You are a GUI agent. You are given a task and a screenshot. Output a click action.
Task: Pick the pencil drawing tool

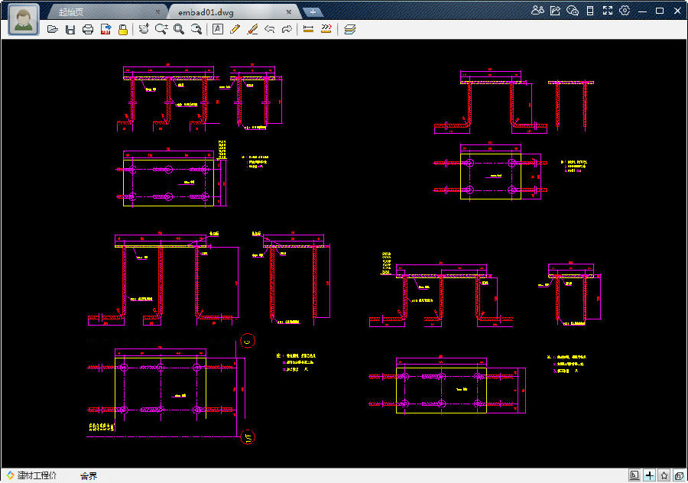point(235,29)
